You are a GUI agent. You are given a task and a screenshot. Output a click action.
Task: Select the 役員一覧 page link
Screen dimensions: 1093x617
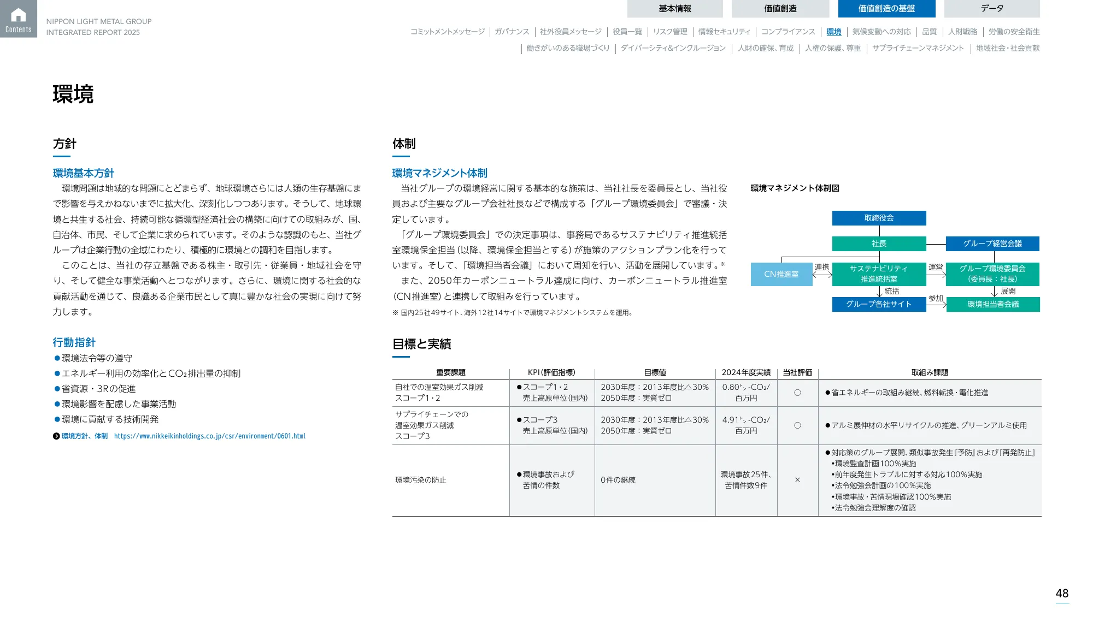point(628,32)
